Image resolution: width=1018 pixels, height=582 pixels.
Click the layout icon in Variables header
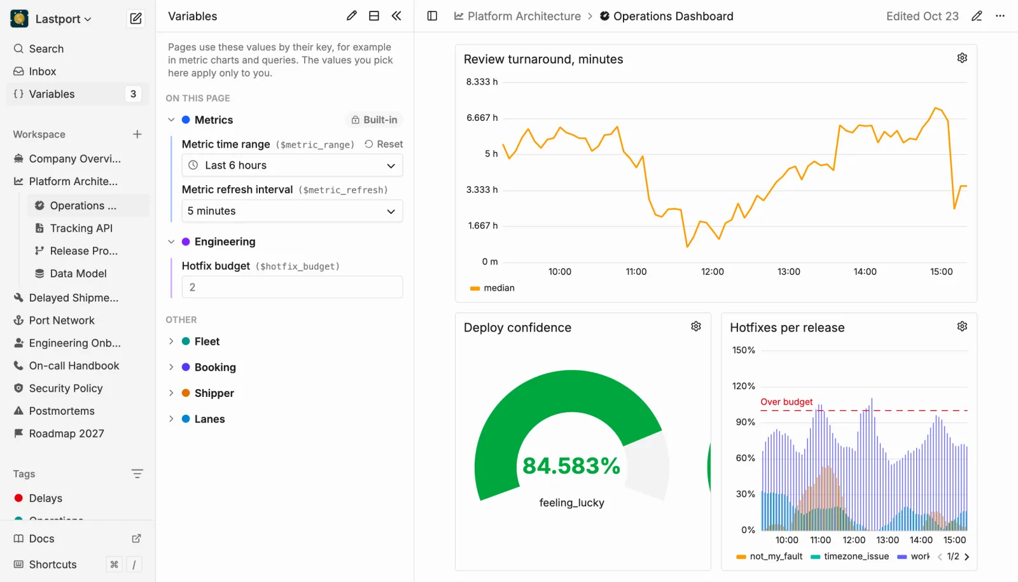click(x=374, y=16)
